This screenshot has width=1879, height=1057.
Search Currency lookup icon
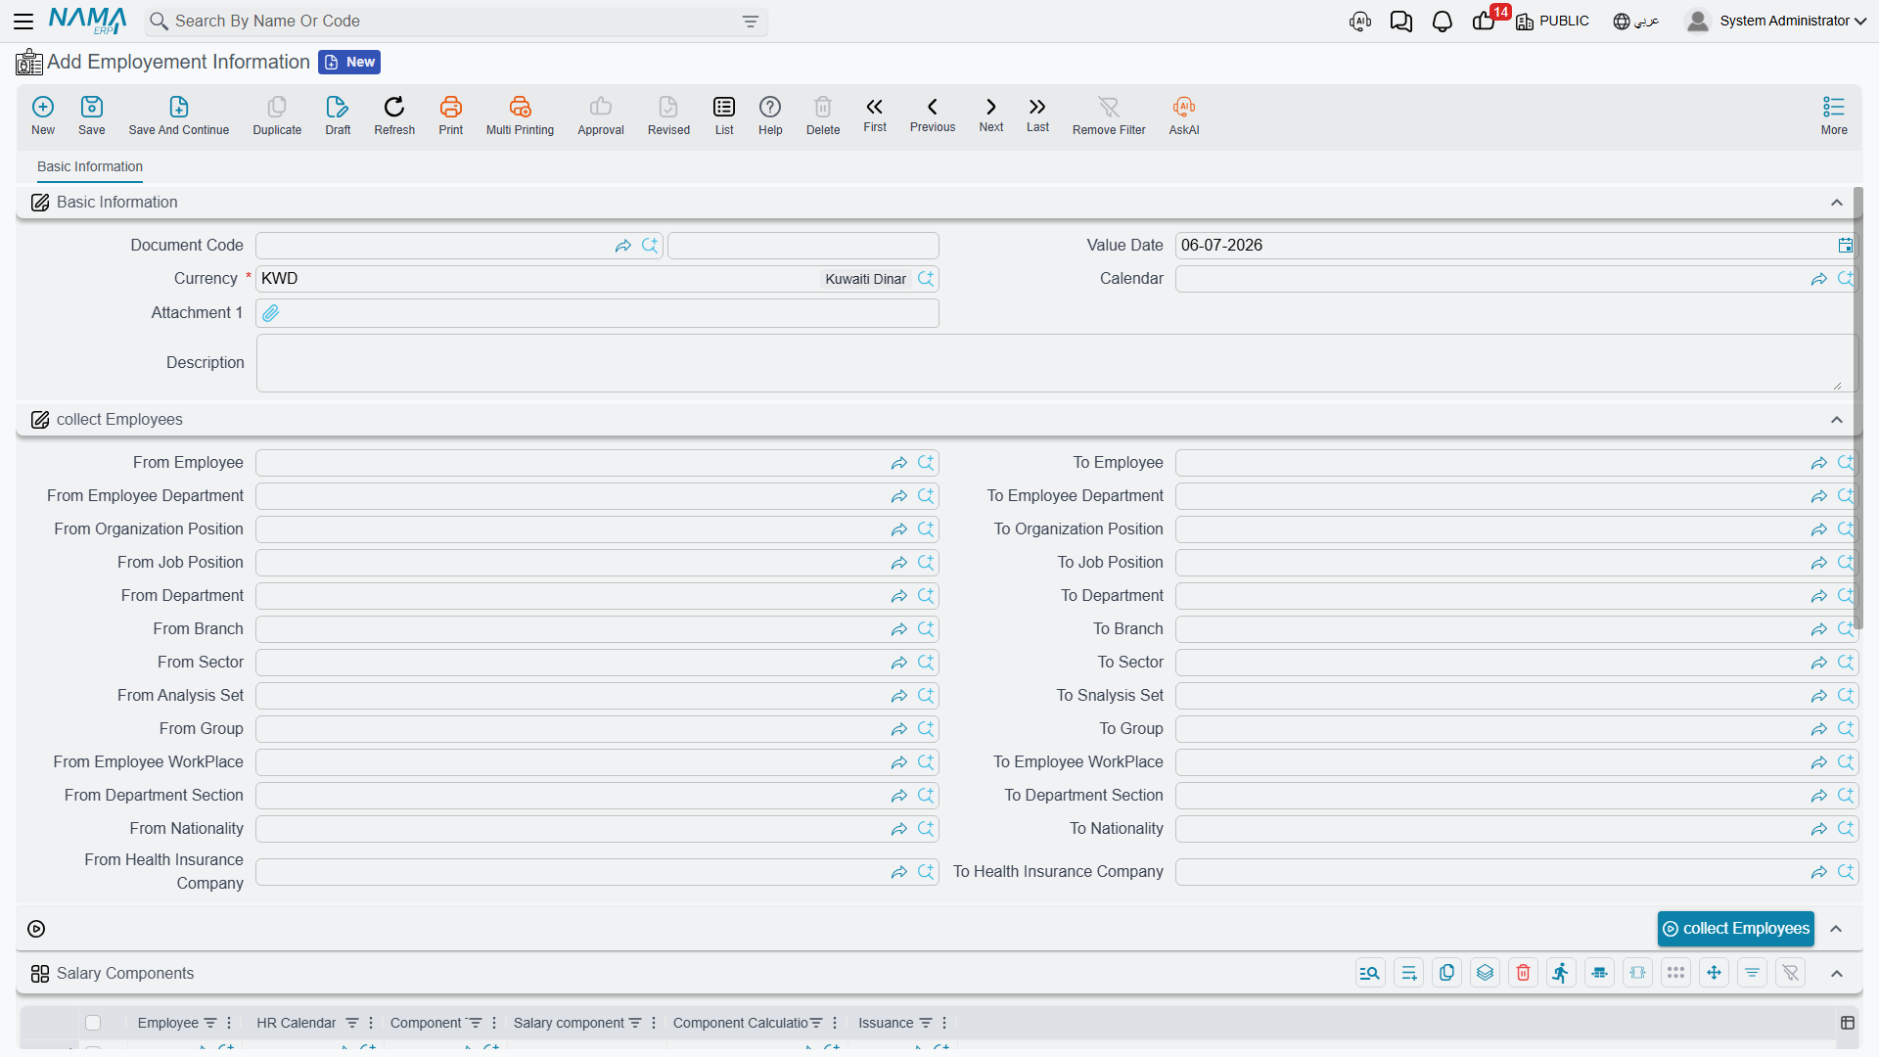926,279
